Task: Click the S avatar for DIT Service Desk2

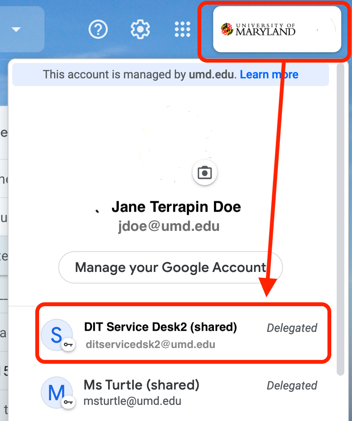Action: 57,335
